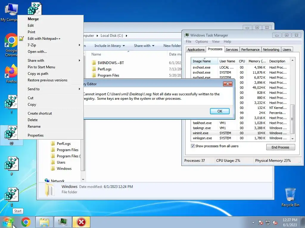Viewport: 305px width, 228px height.
Task: Select taskmgr.exe process row
Action: 240,128
